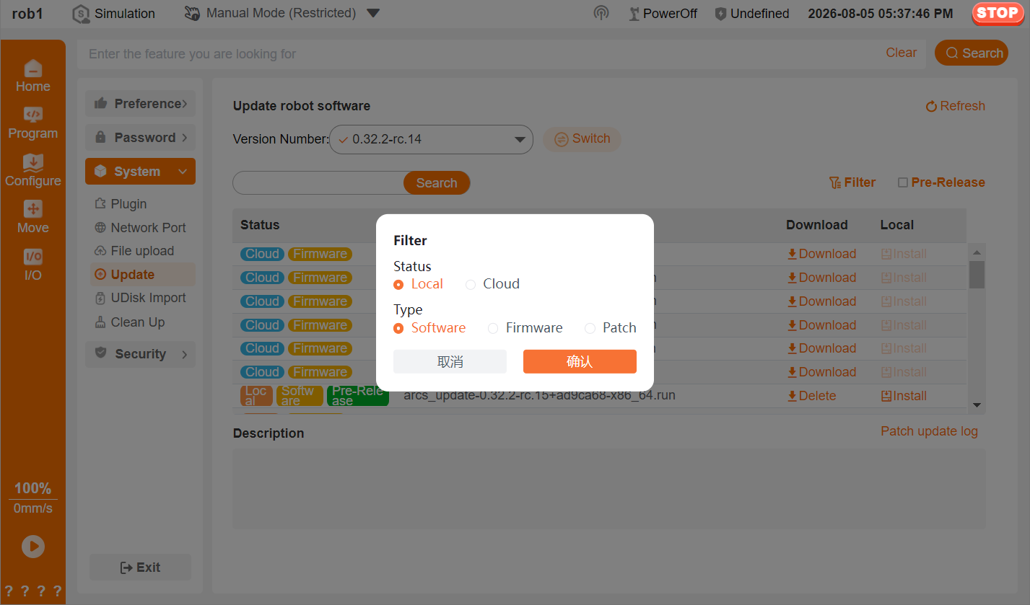Click the Download column header
Screen dimensions: 1030x605
point(816,225)
